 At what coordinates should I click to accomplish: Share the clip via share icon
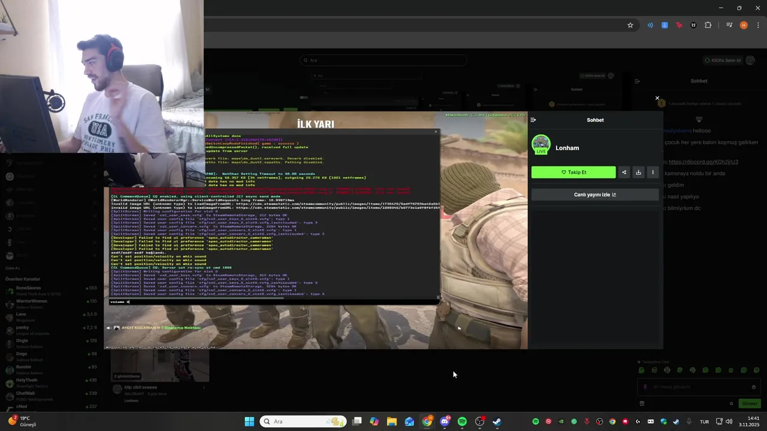(x=624, y=172)
